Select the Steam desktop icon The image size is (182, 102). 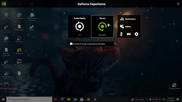click(x=32, y=28)
